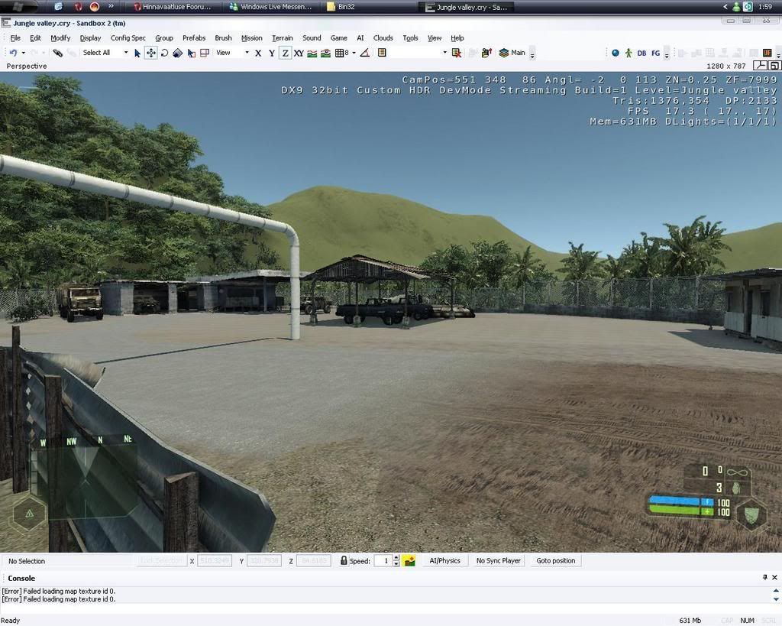
Task: Pin the Console panel
Action: (765, 578)
